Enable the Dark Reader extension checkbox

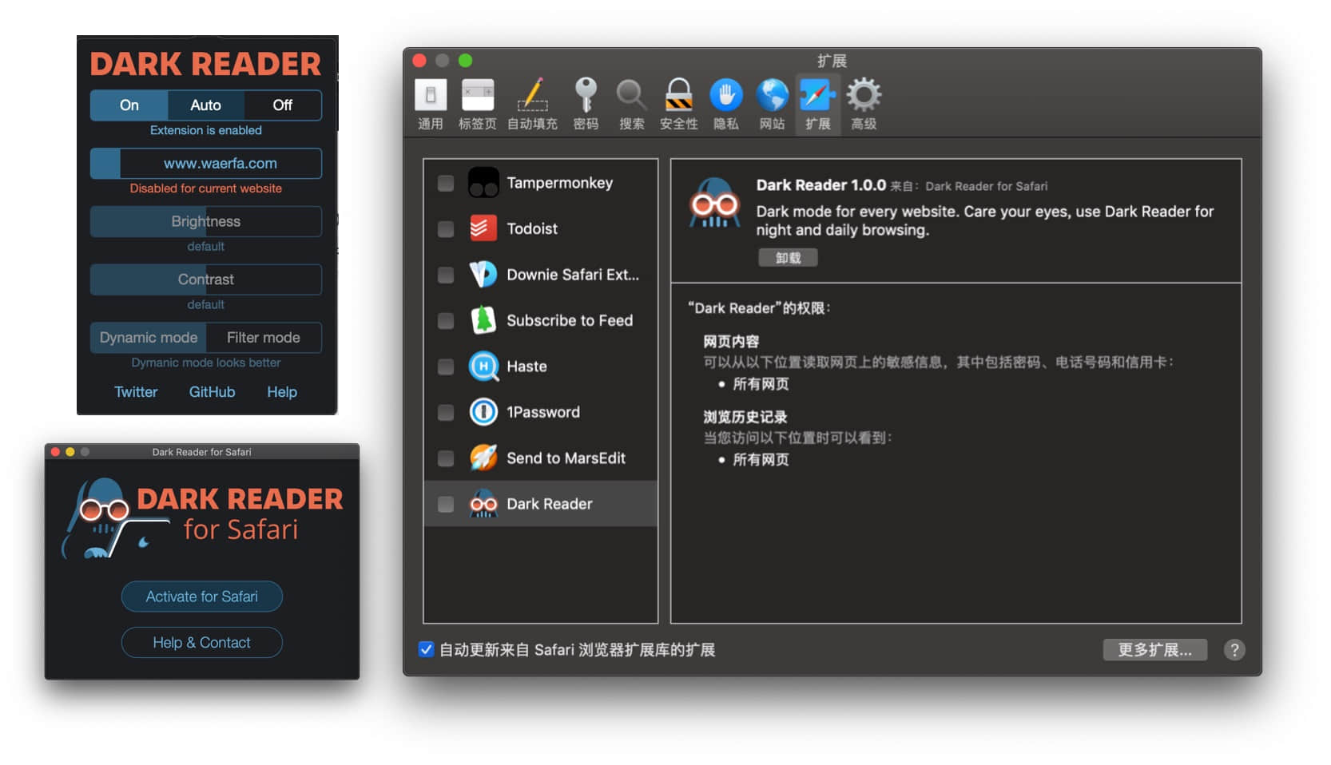[446, 505]
